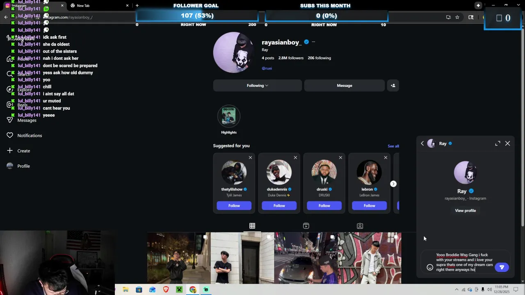Expand hidden system tray icons chevron
Image resolution: width=525 pixels, height=295 pixels.
(457, 290)
